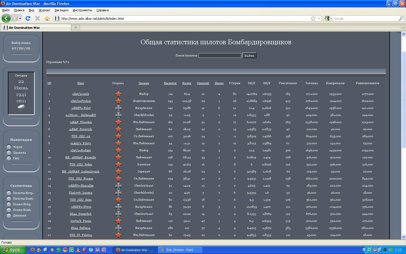
Task: Click the browser Back arrow button
Action: pyautogui.click(x=6, y=18)
